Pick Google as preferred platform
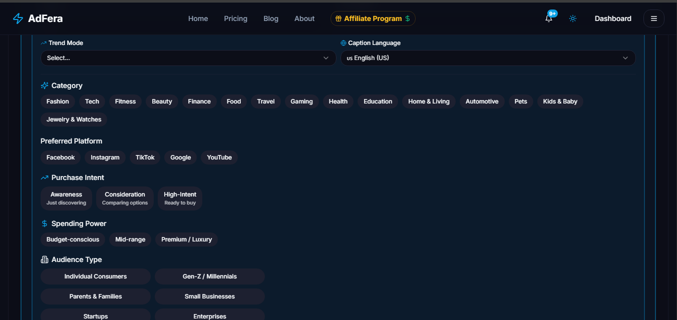This screenshot has width=677, height=320. coord(181,157)
